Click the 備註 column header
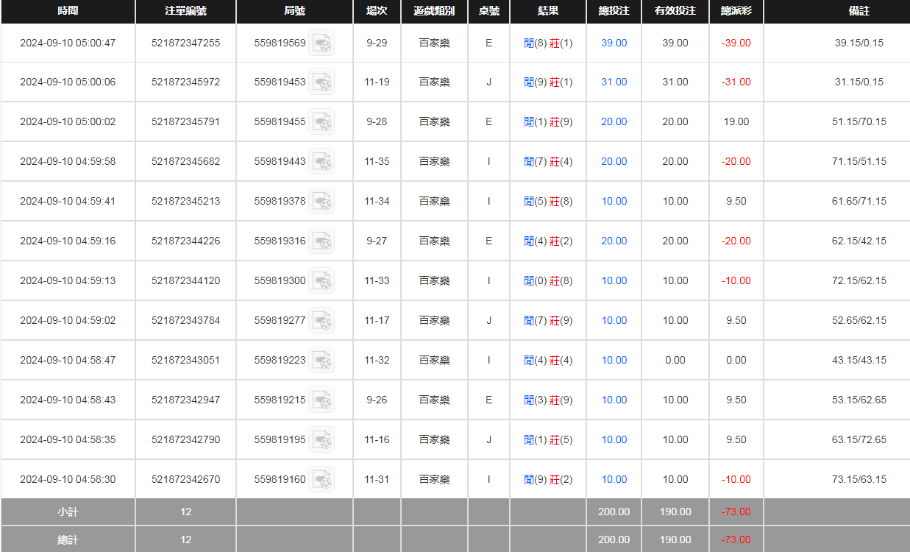Viewport: 910px width, 552px height. click(859, 12)
